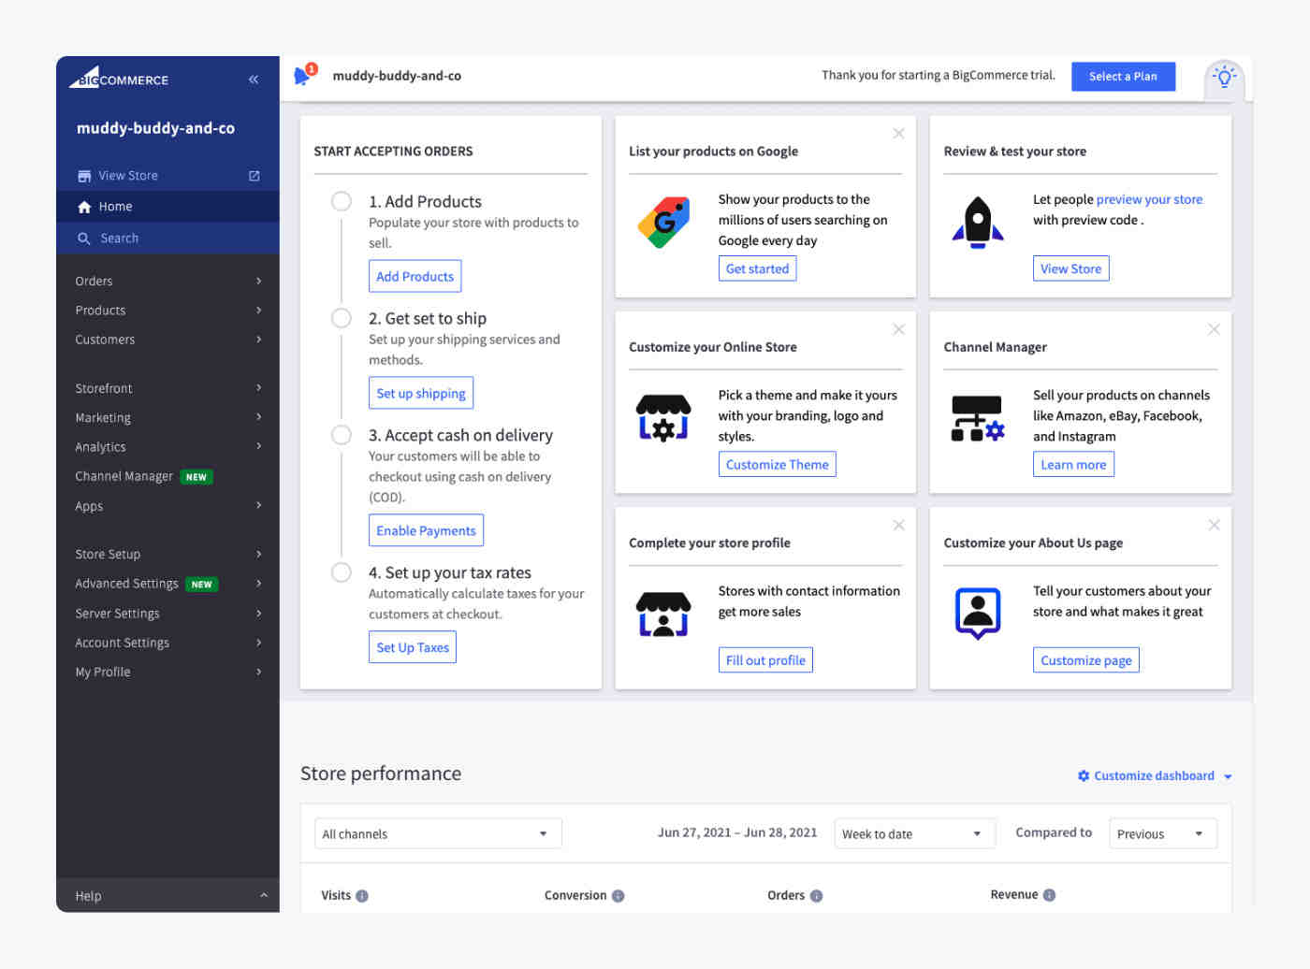The width and height of the screenshot is (1310, 969).
Task: Click the Fill out profile button
Action: click(x=765, y=659)
